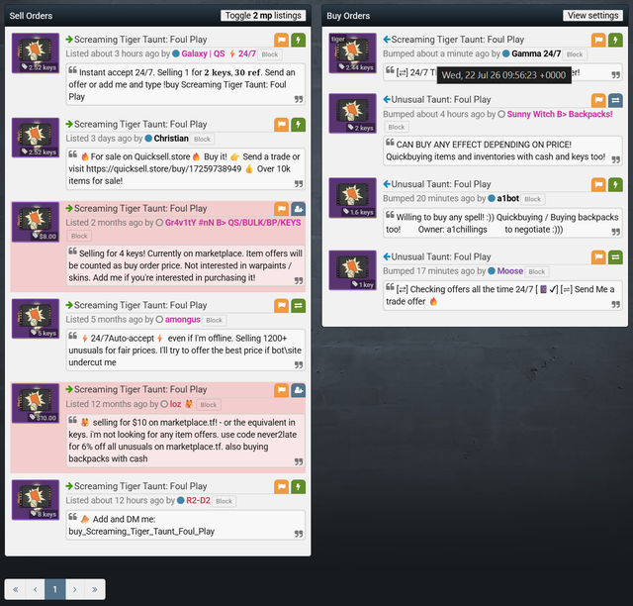Image resolution: width=633 pixels, height=606 pixels.
Task: Click the blue add-friend icon on loz's listing
Action: click(x=299, y=390)
